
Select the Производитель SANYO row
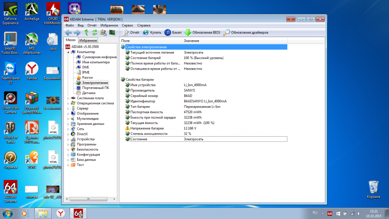point(204,90)
